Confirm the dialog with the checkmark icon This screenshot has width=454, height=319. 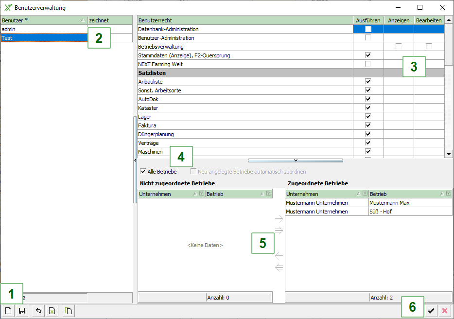tap(431, 311)
